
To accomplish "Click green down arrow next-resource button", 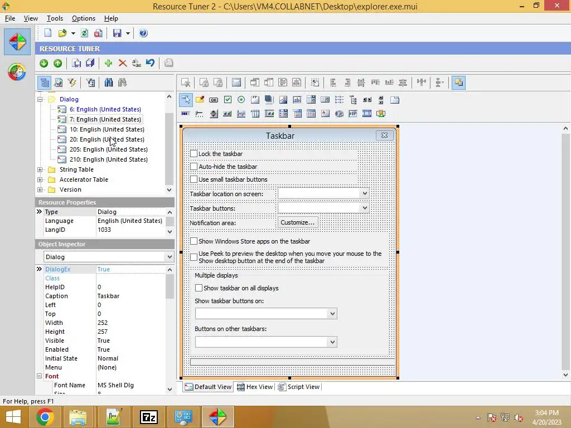I will [x=44, y=64].
